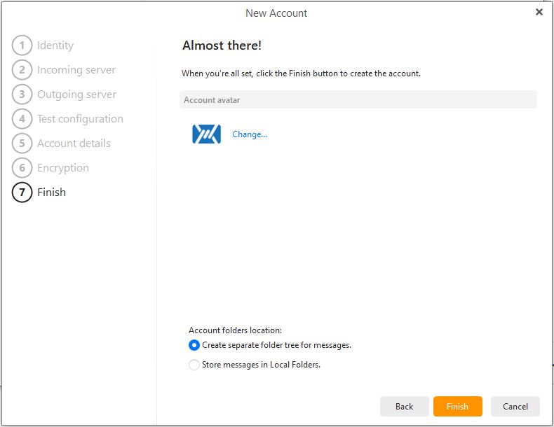Click the Mailbird account avatar image
The image size is (554, 427).
(206, 134)
